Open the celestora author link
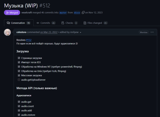This screenshot has height=117, width=160. [21, 32]
